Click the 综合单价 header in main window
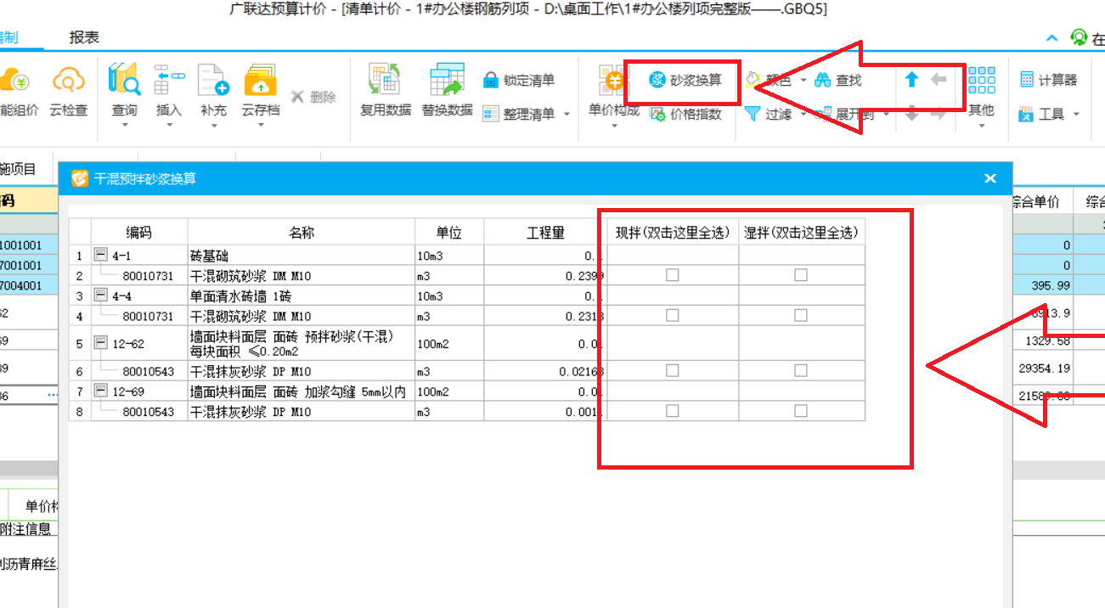The height and width of the screenshot is (608, 1105). (1036, 201)
